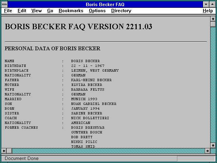Open the File menu
Screen dimensions: 217x163
click(x=8, y=11)
